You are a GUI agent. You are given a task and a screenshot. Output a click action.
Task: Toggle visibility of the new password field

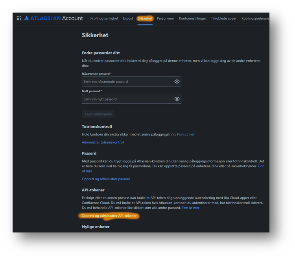pyautogui.click(x=177, y=99)
